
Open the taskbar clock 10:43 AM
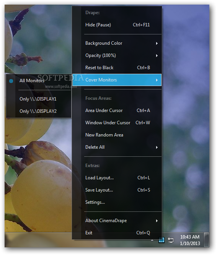click(190, 240)
